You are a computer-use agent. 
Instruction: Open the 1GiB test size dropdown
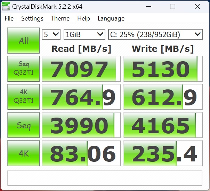point(84,34)
